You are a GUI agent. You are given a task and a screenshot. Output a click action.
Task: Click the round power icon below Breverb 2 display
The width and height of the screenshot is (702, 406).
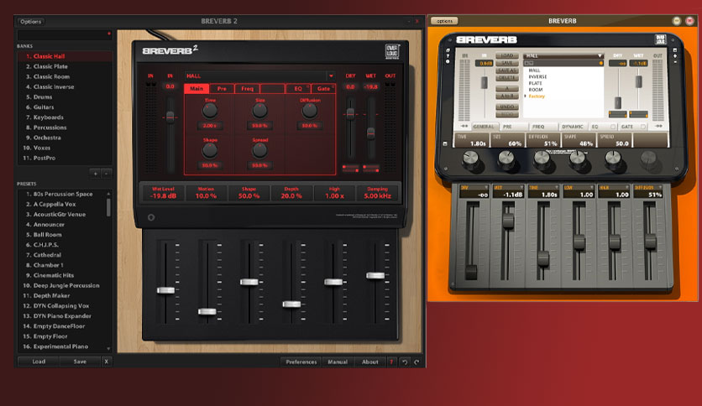(x=151, y=217)
